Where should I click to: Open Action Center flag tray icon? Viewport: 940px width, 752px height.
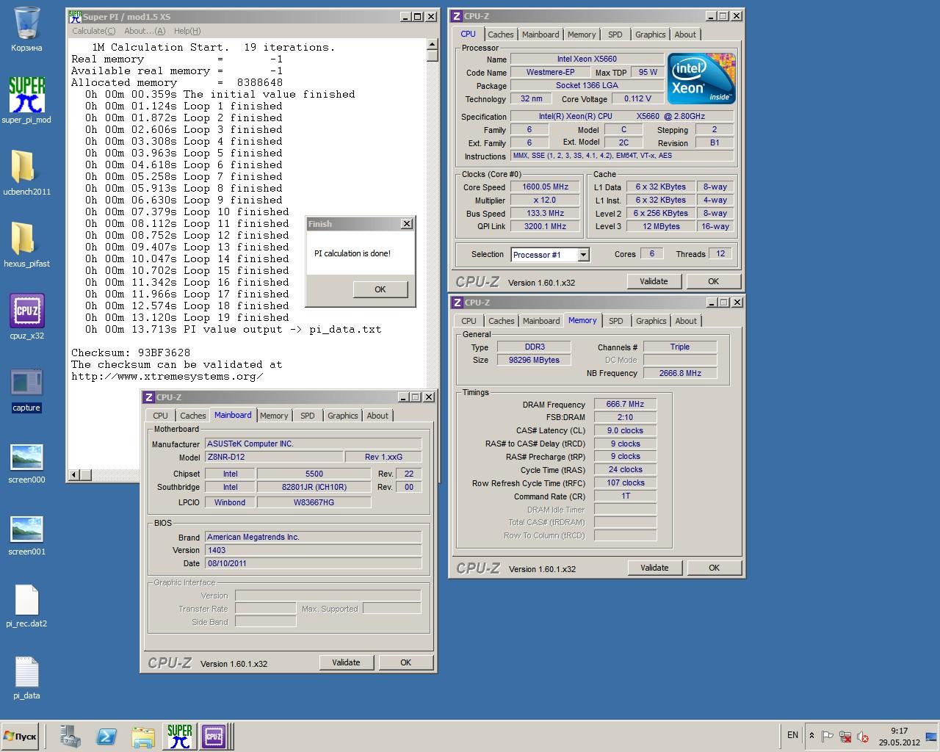(x=828, y=736)
